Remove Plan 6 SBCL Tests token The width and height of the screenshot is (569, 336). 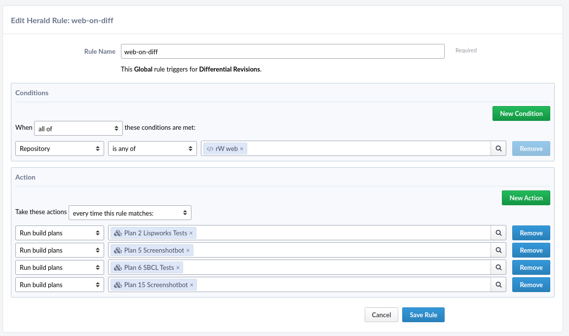pyautogui.click(x=178, y=268)
